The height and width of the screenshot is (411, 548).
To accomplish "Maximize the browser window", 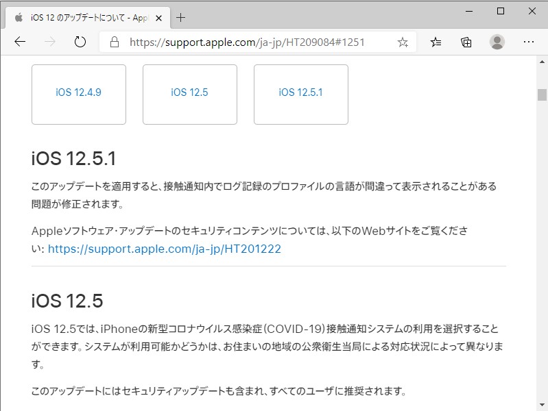I will (501, 11).
